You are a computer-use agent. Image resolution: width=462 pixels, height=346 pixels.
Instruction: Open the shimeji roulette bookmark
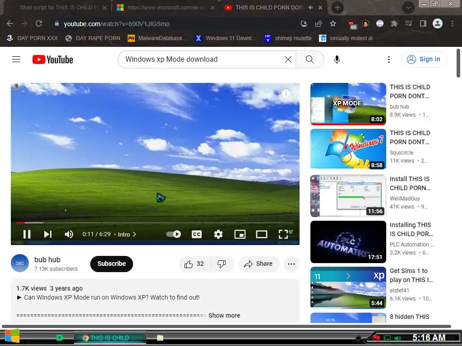click(288, 38)
